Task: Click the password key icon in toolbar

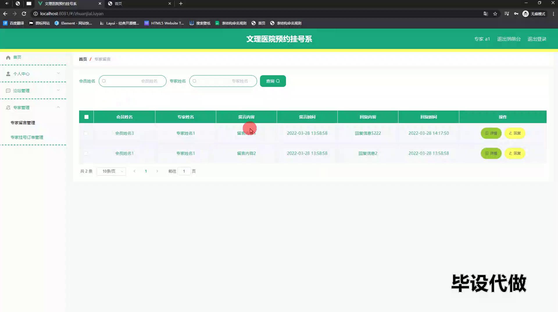Action: click(x=516, y=14)
